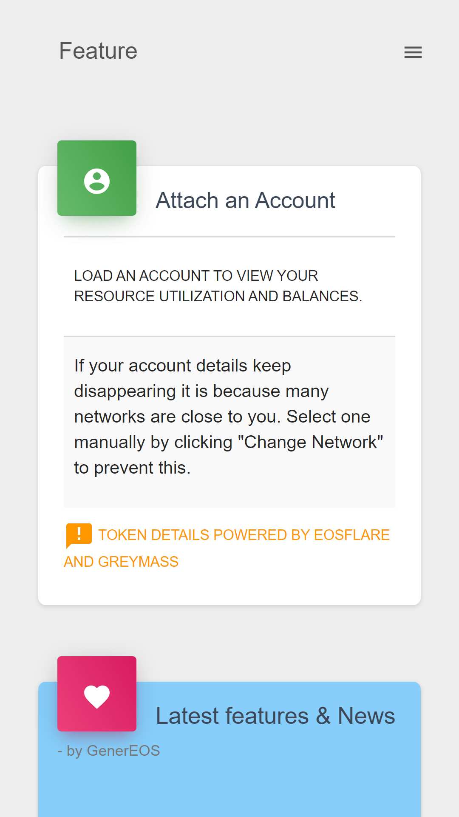Select the Attach an Account heading

pos(245,200)
